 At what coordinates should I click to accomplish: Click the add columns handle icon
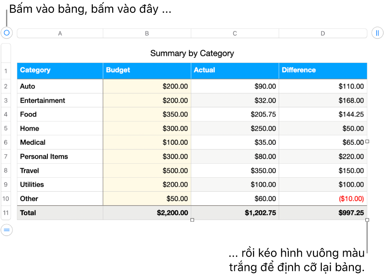tap(377, 33)
